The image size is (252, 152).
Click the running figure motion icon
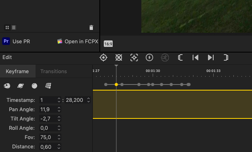(165, 57)
